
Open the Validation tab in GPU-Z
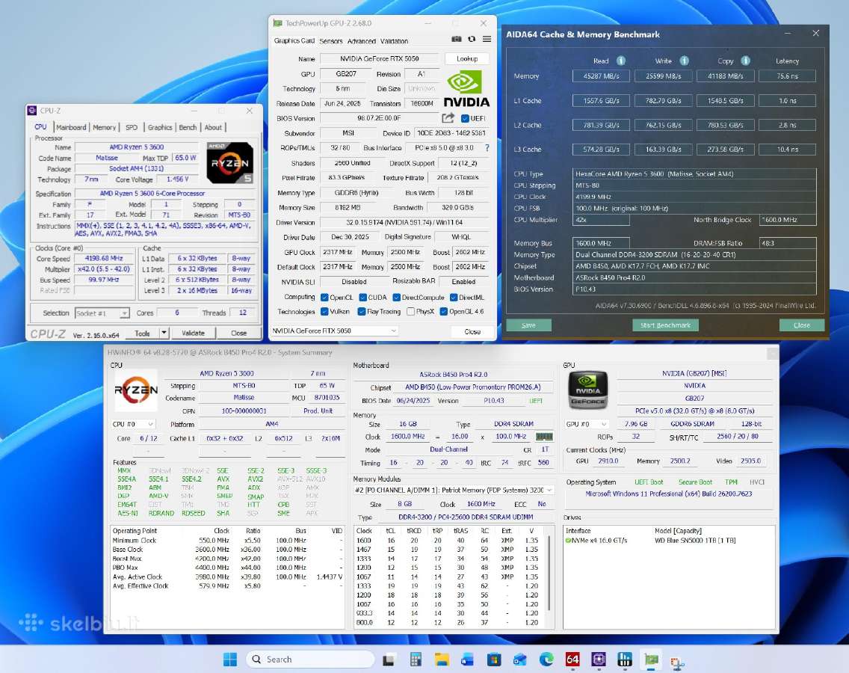click(394, 41)
